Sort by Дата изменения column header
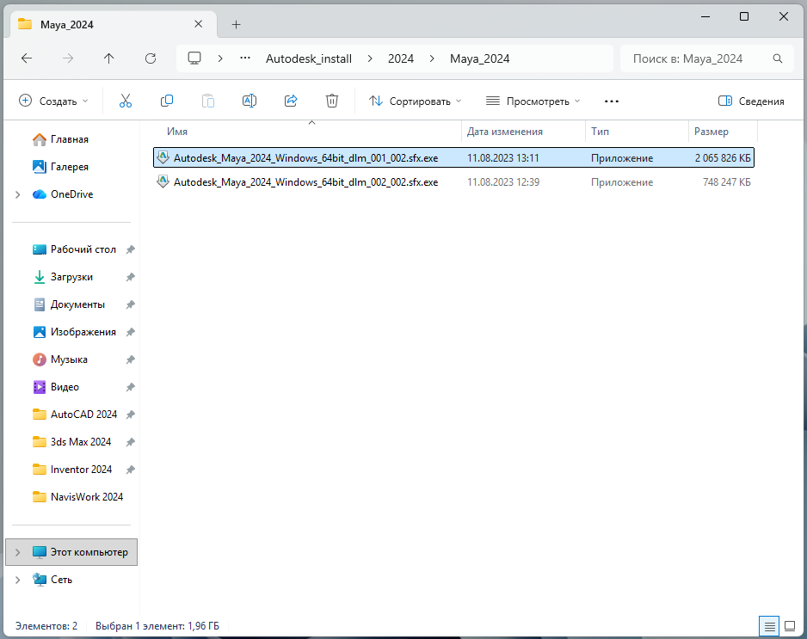This screenshot has width=807, height=639. [504, 132]
